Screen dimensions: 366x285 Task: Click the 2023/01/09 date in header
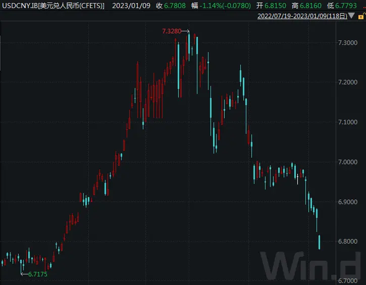click(131, 6)
